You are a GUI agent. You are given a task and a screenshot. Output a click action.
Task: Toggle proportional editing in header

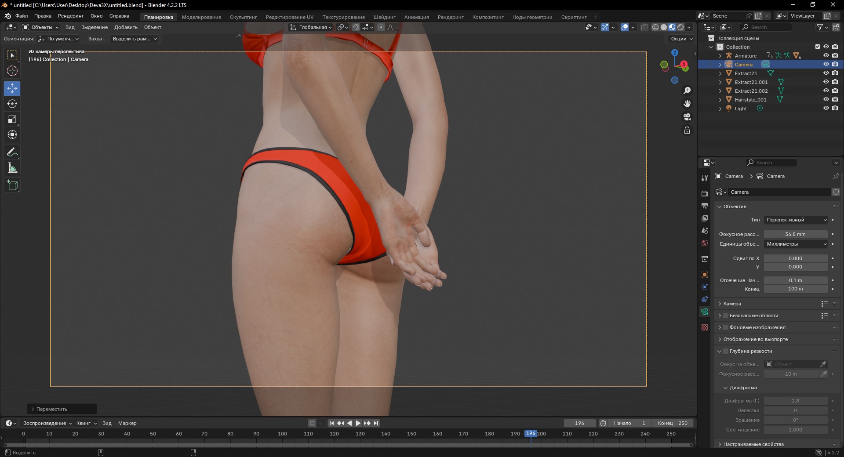click(x=381, y=27)
